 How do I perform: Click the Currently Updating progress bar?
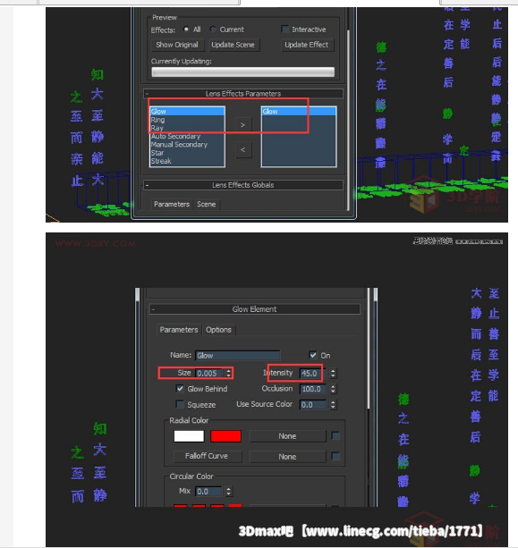[242, 72]
